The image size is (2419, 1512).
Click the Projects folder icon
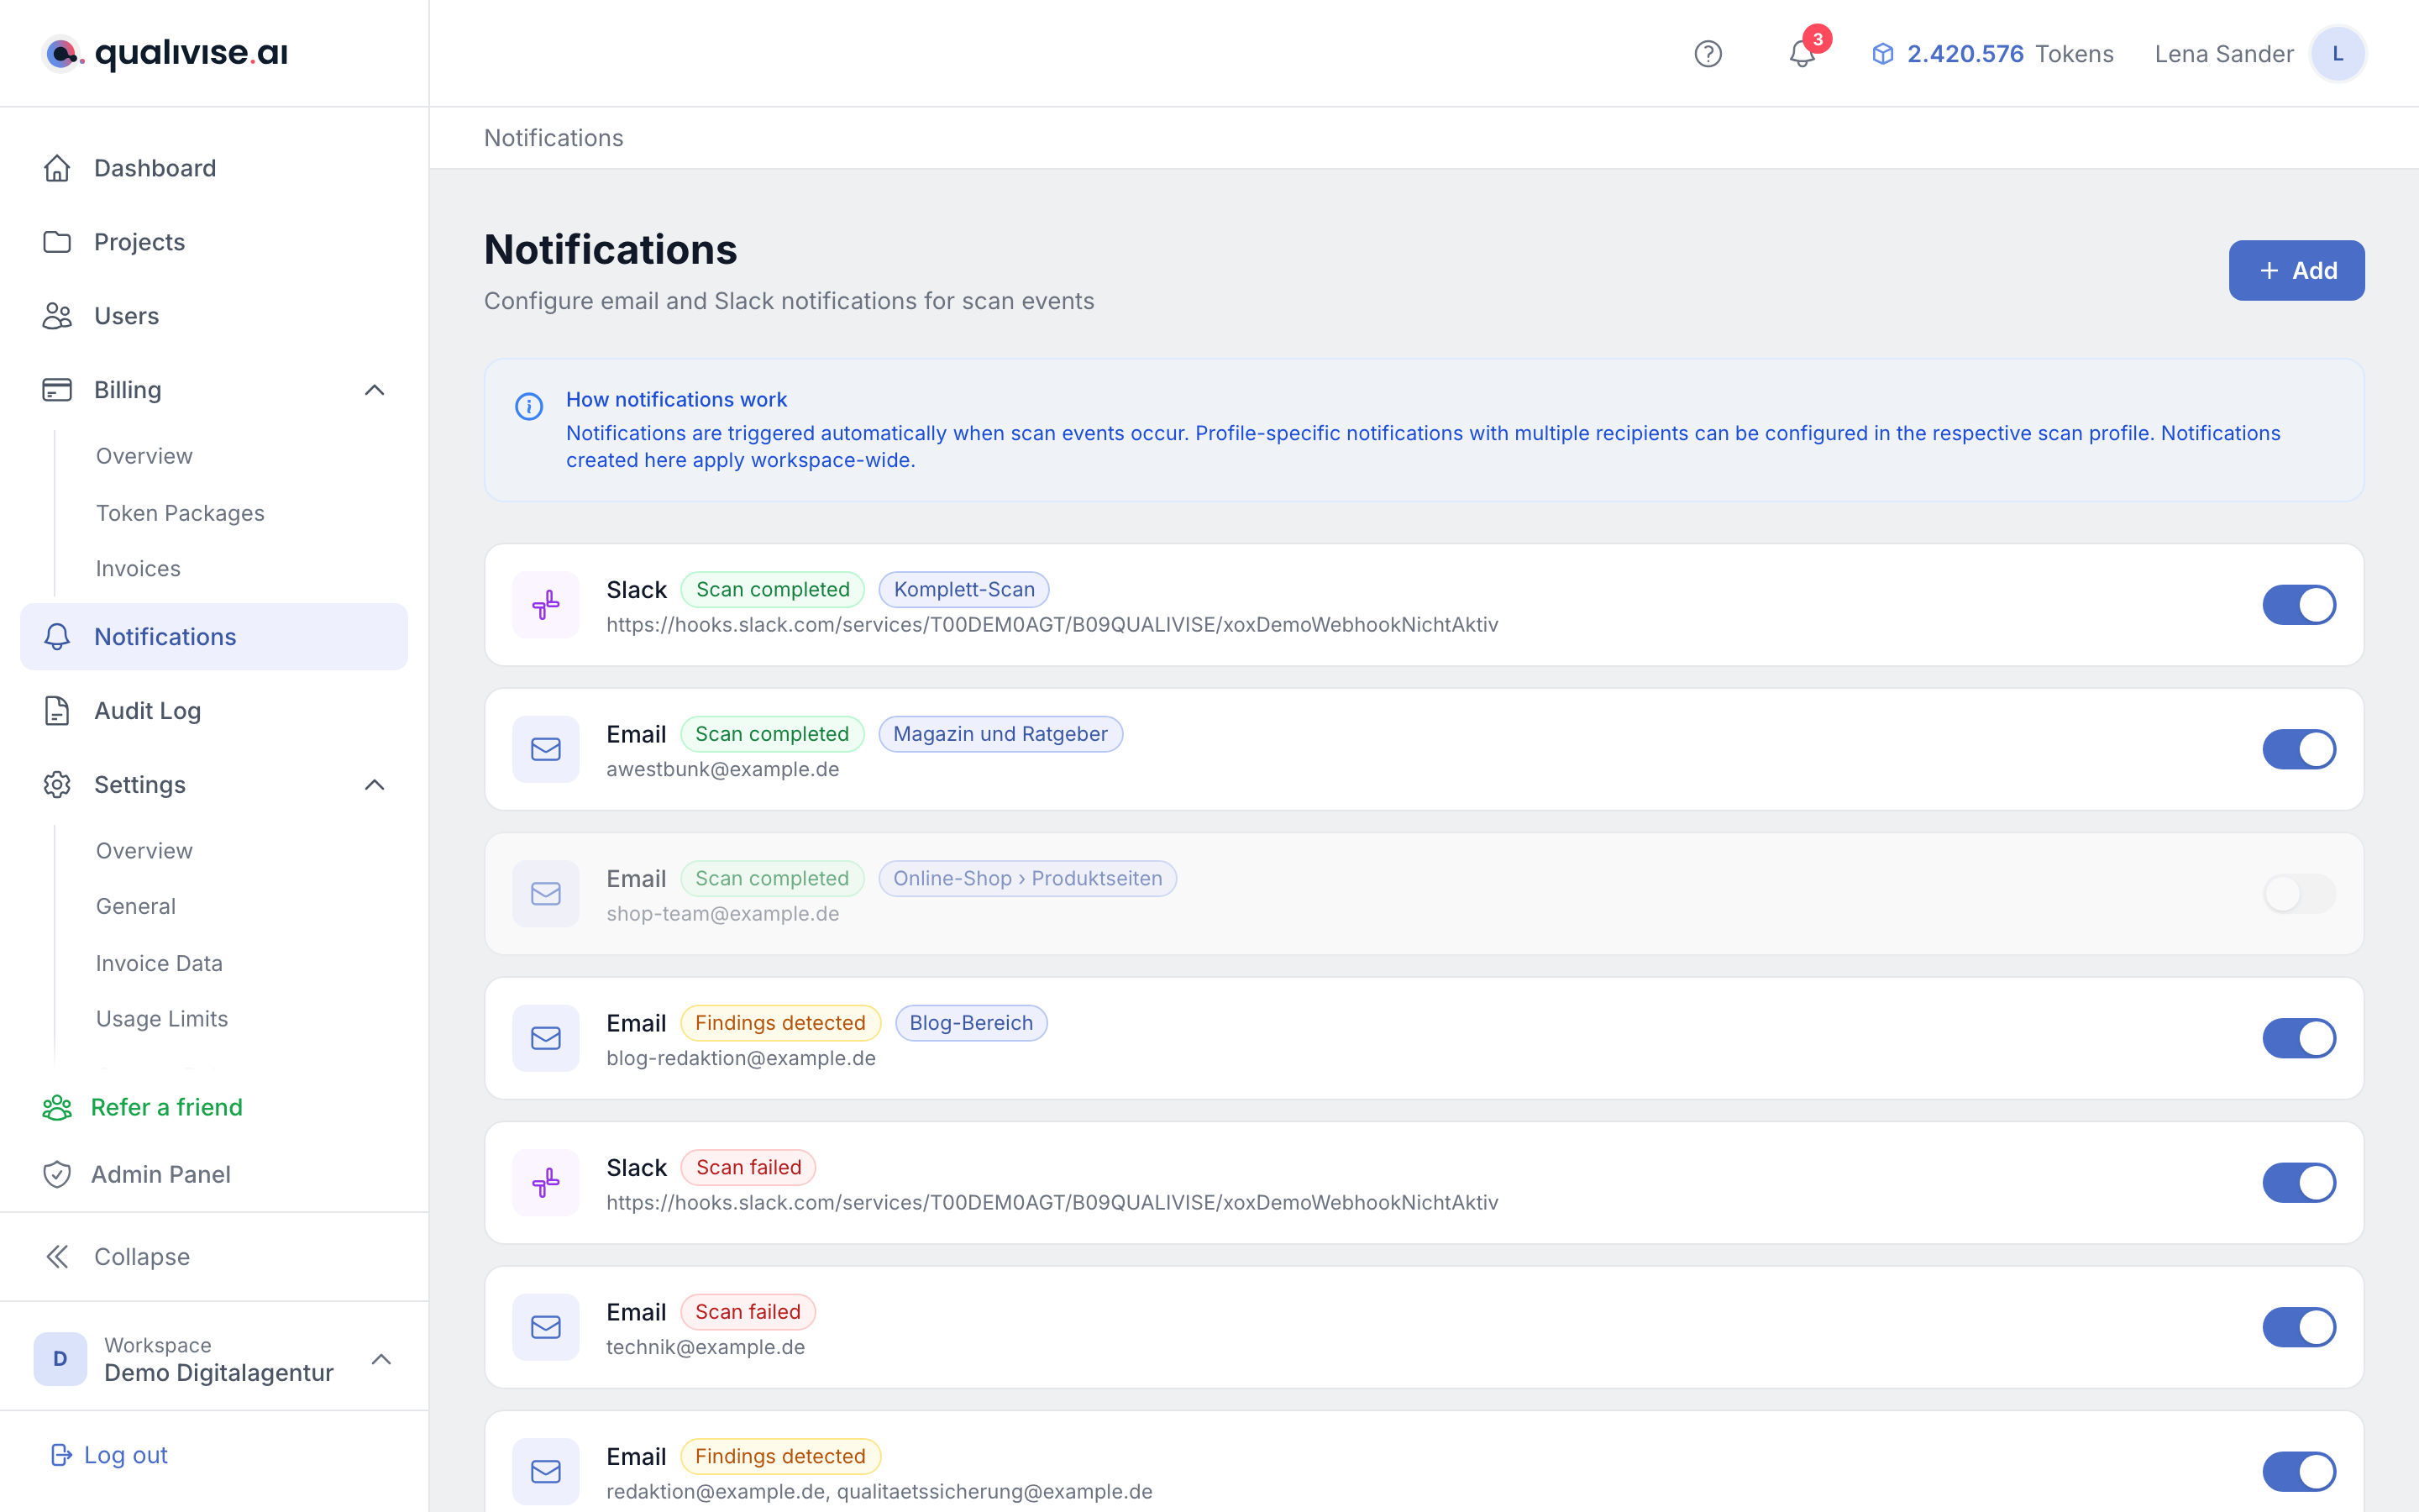[x=57, y=242]
